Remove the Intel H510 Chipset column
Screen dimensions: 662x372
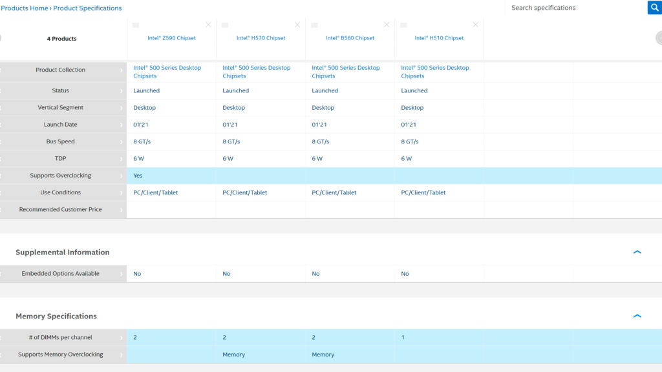click(x=476, y=25)
